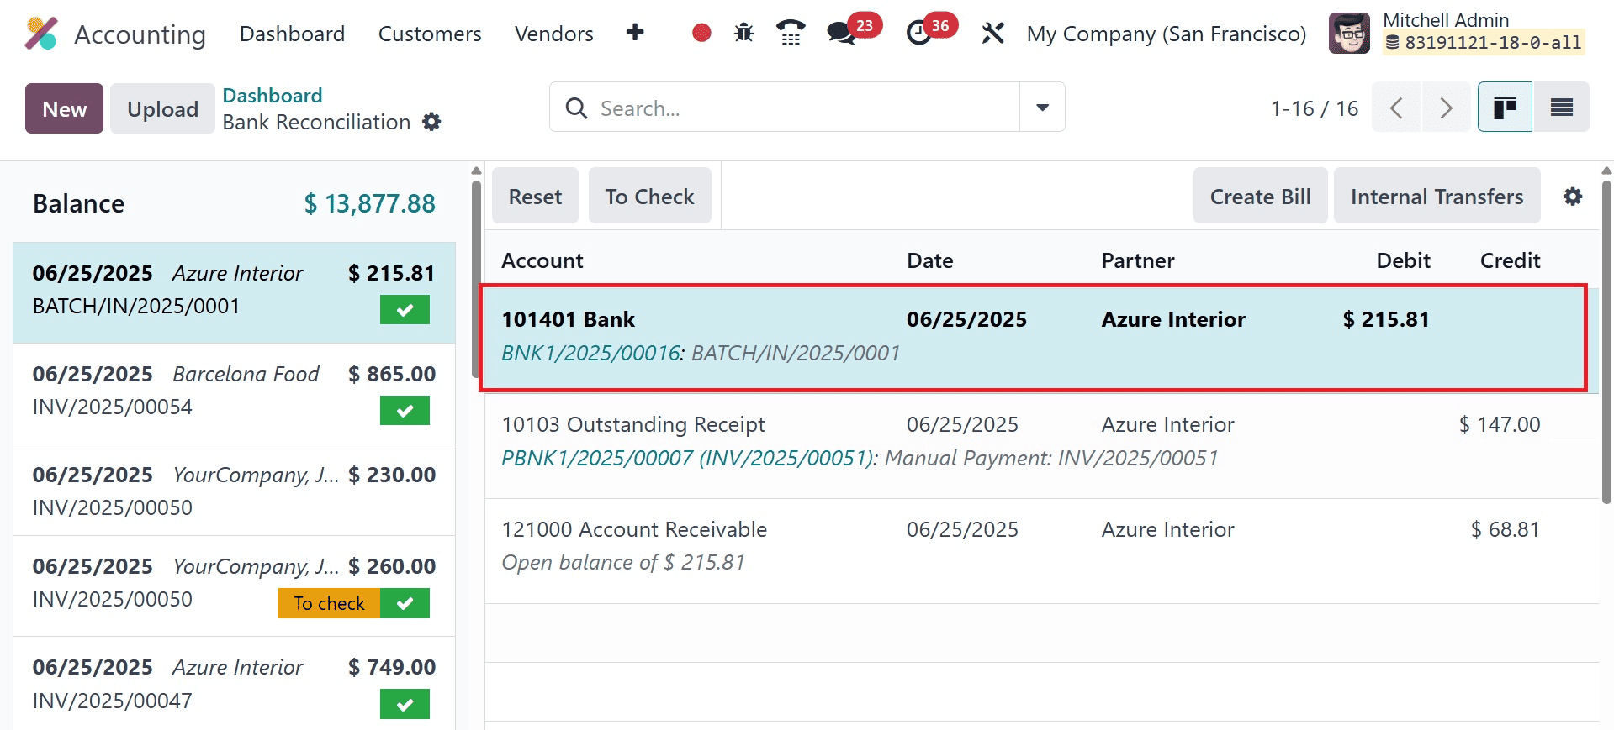Image resolution: width=1614 pixels, height=730 pixels.
Task: Open gear settings beside Internal Transfers
Action: 1573,197
